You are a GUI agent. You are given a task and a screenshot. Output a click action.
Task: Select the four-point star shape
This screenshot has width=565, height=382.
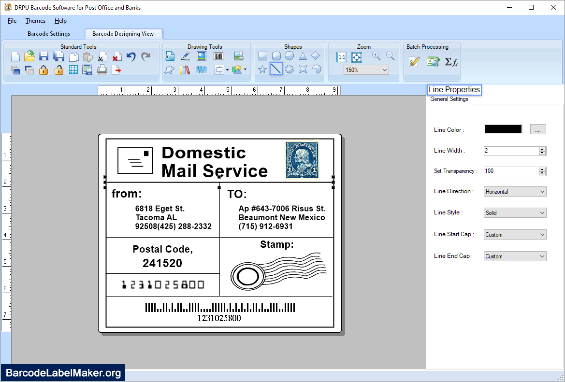pyautogui.click(x=303, y=69)
